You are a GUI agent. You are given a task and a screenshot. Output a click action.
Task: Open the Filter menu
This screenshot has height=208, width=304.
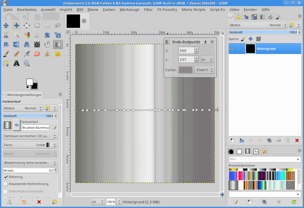tap(148, 9)
